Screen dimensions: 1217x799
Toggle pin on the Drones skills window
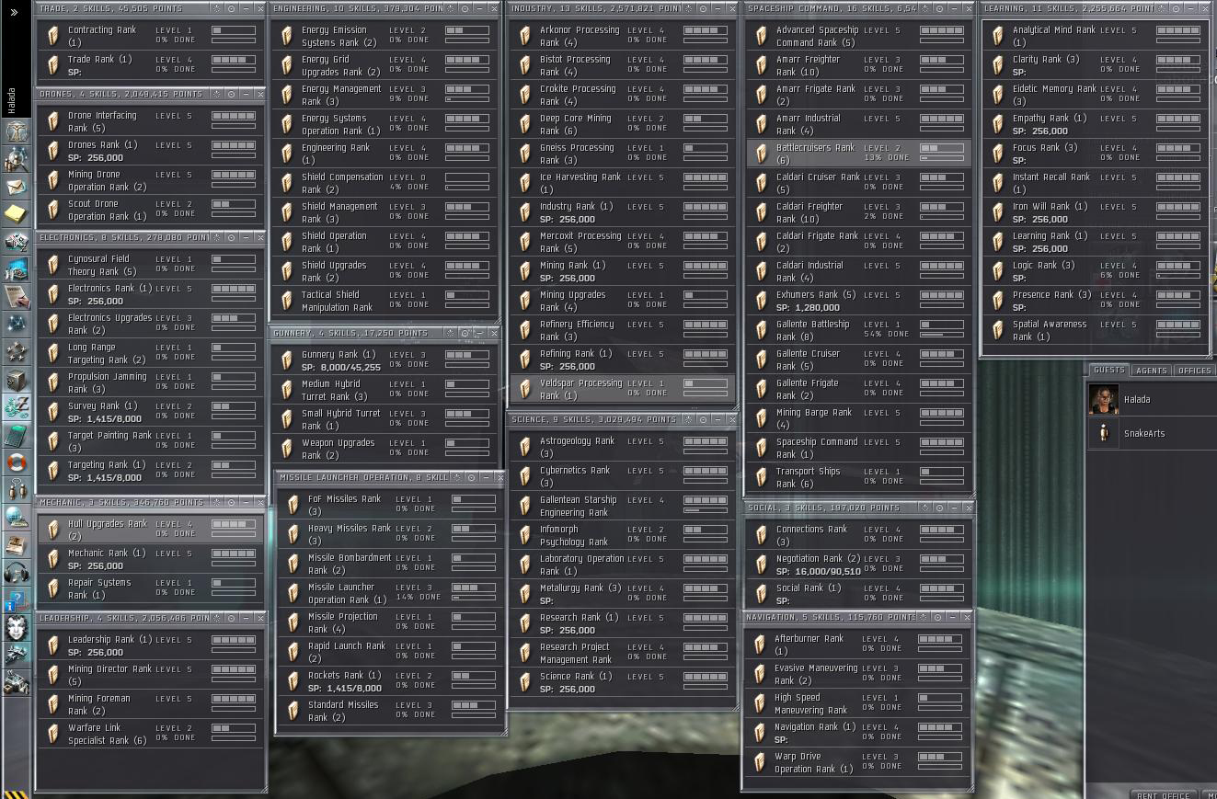pyautogui.click(x=217, y=94)
